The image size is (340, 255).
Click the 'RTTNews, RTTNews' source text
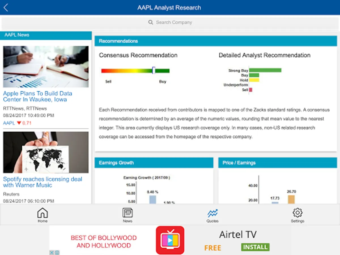25,108
